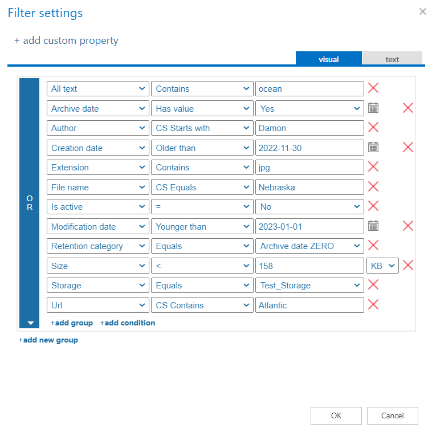
Task: Remove the Storage 'Test_Storage' condition
Action: click(x=373, y=284)
